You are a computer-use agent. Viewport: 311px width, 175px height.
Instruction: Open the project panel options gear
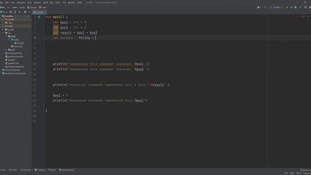tap(25, 12)
